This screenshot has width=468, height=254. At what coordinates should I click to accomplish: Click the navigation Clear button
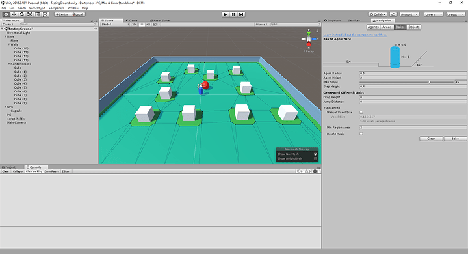pyautogui.click(x=431, y=139)
